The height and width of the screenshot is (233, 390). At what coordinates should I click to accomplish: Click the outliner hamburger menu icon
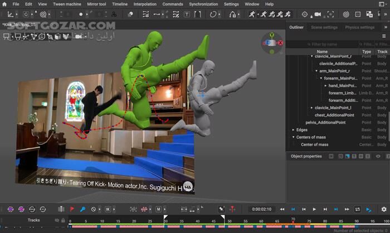pos(384,36)
